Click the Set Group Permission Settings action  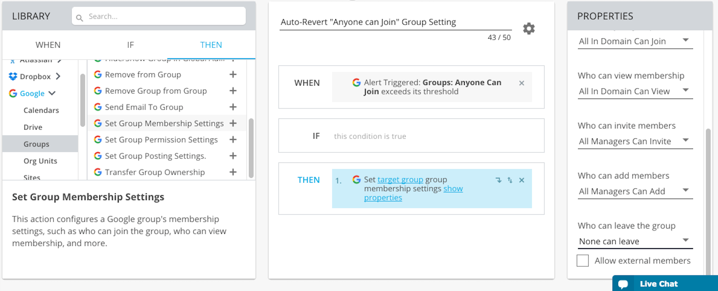click(x=161, y=140)
